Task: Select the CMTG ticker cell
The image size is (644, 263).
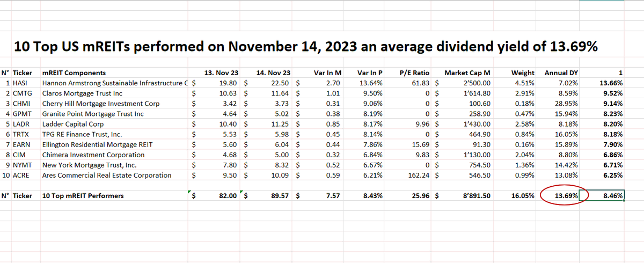Action: tap(23, 93)
